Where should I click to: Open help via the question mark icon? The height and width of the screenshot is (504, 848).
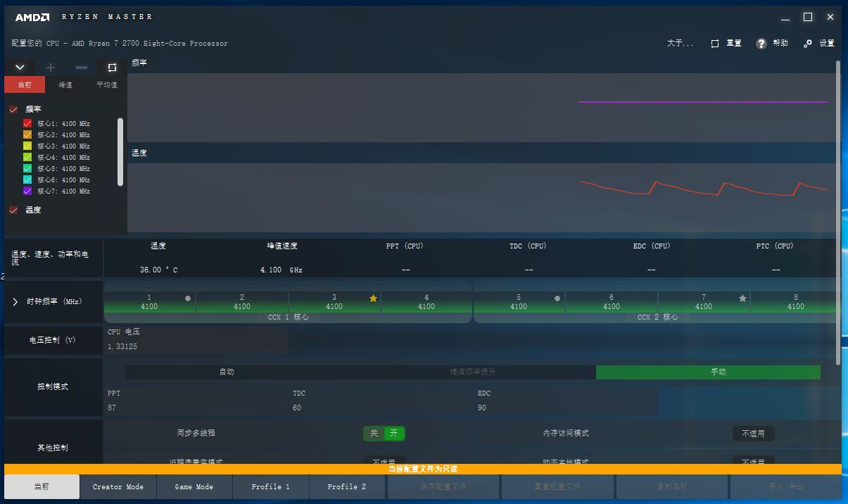tap(761, 44)
